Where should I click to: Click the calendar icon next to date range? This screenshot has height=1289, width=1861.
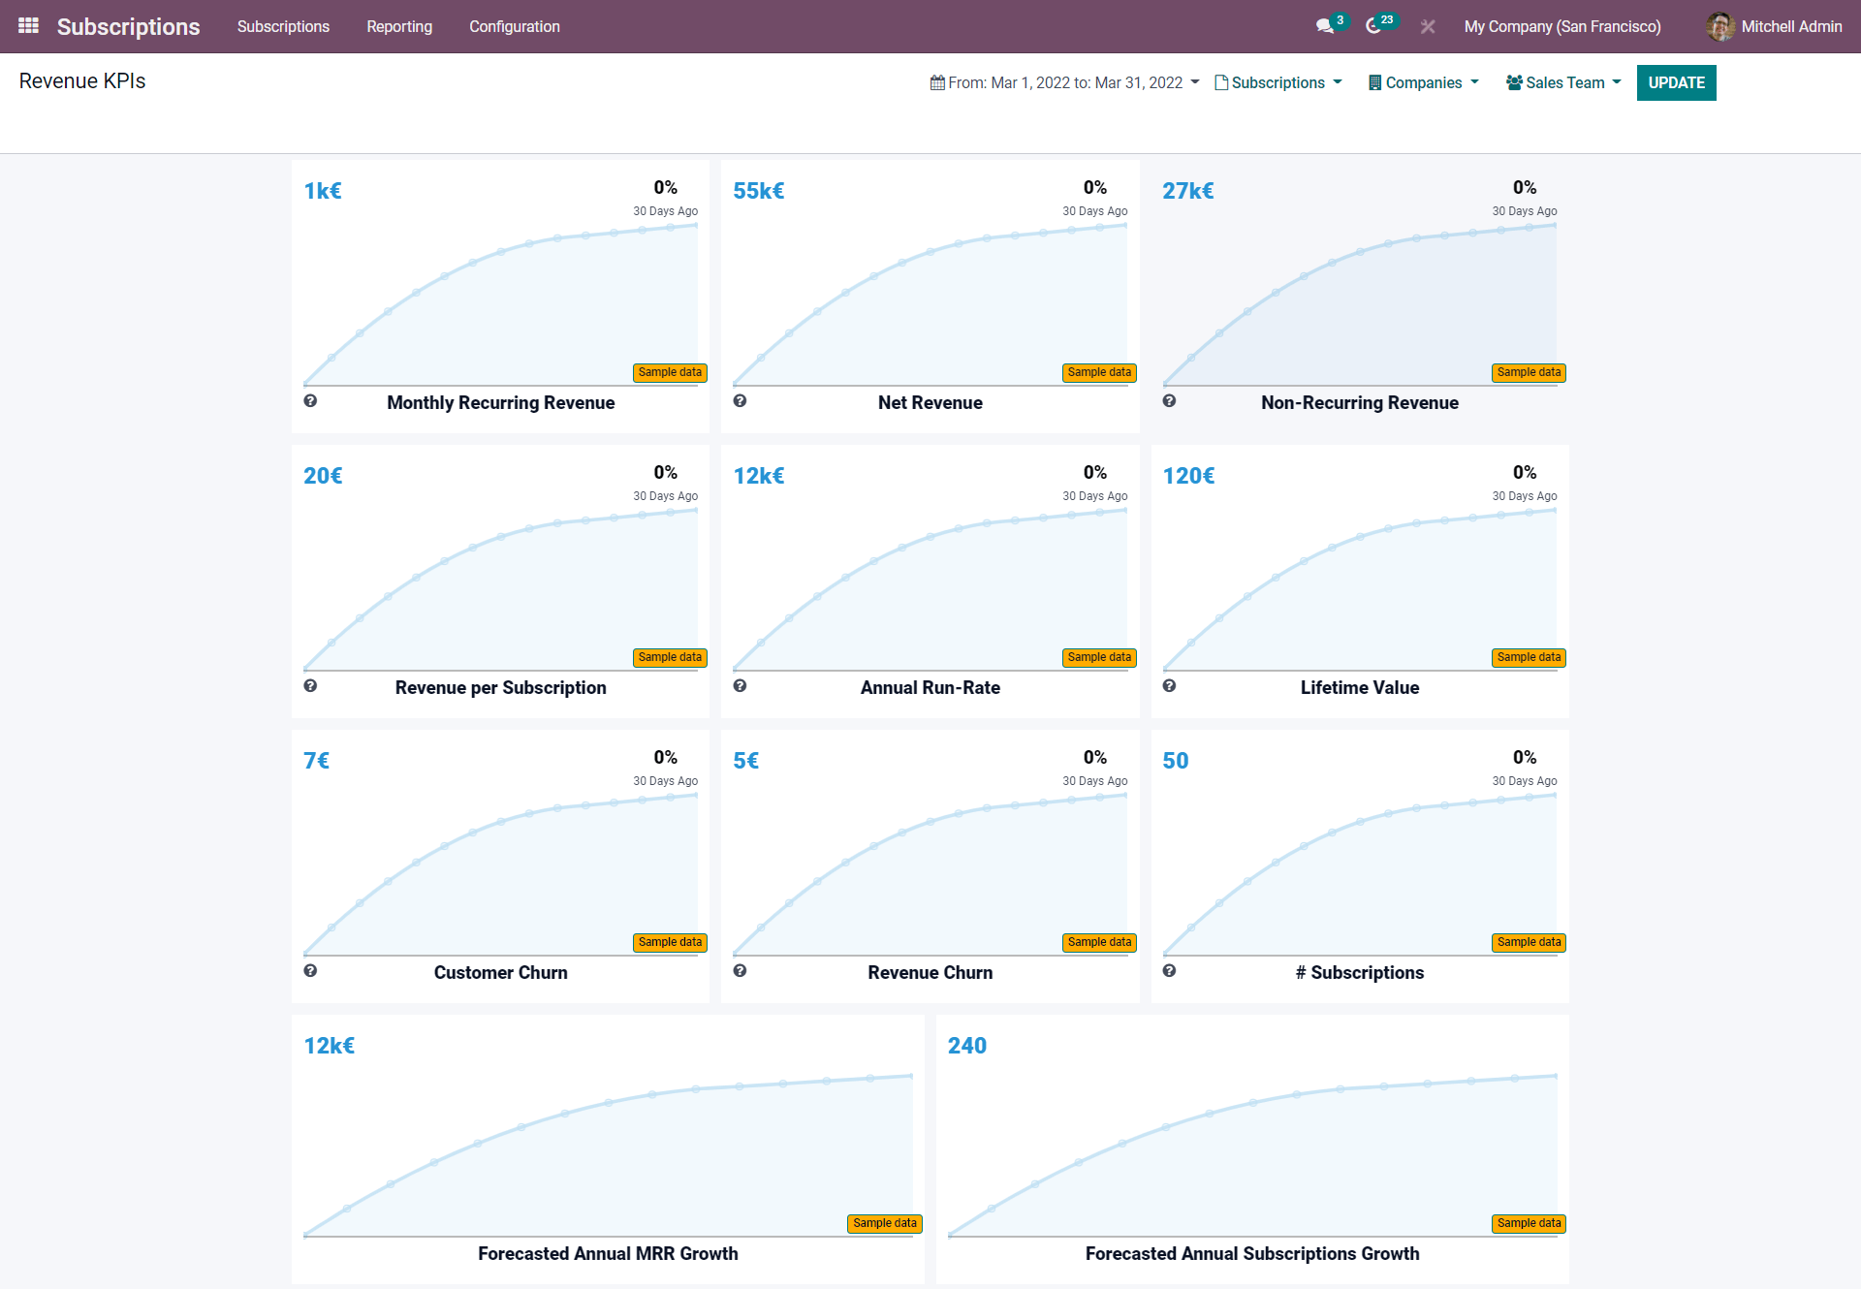tap(936, 82)
